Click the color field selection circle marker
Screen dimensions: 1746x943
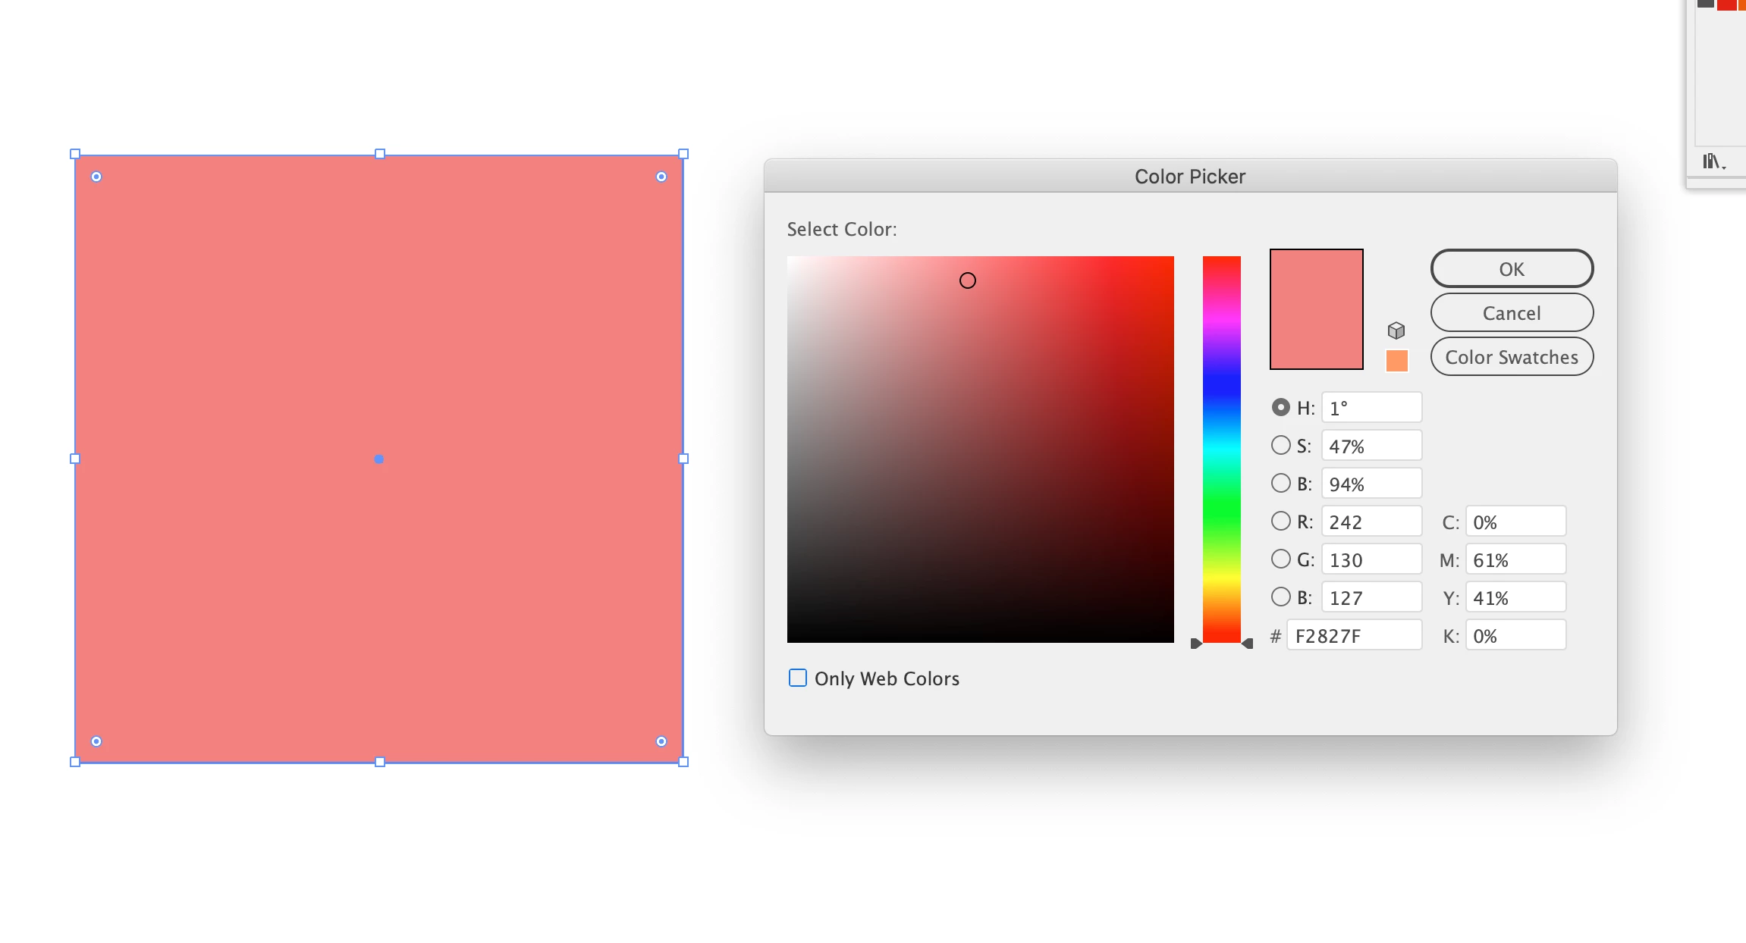[968, 280]
